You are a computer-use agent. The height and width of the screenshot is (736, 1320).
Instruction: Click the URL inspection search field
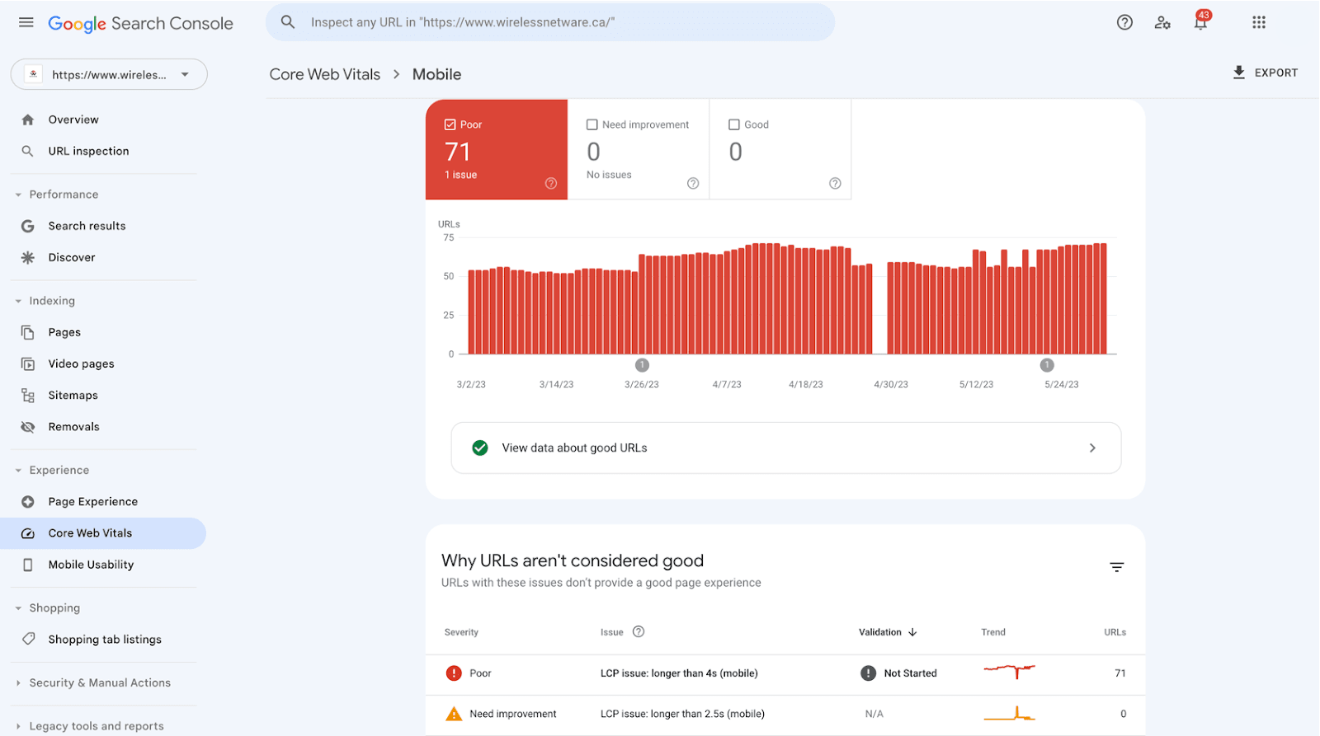(549, 22)
